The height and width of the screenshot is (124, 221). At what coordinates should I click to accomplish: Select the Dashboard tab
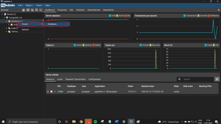(50, 10)
